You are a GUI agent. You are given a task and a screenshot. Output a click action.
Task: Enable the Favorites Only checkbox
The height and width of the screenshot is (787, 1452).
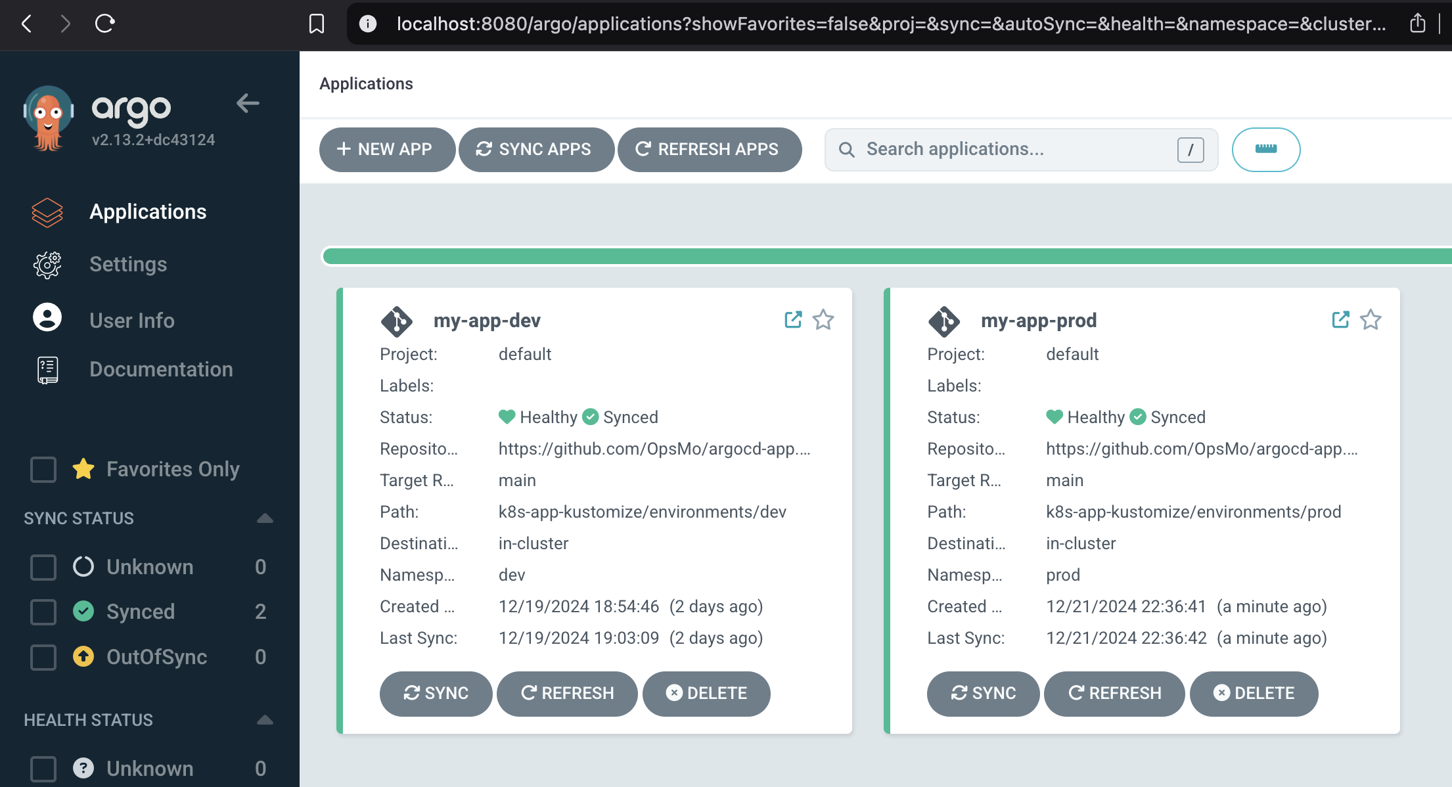pyautogui.click(x=43, y=470)
